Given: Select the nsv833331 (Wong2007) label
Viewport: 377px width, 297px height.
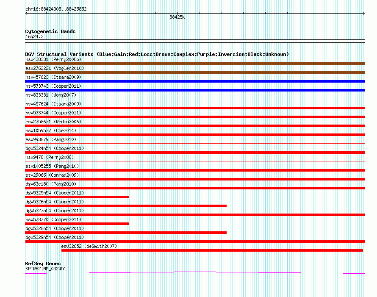Looking at the screenshot, I should [51, 95].
